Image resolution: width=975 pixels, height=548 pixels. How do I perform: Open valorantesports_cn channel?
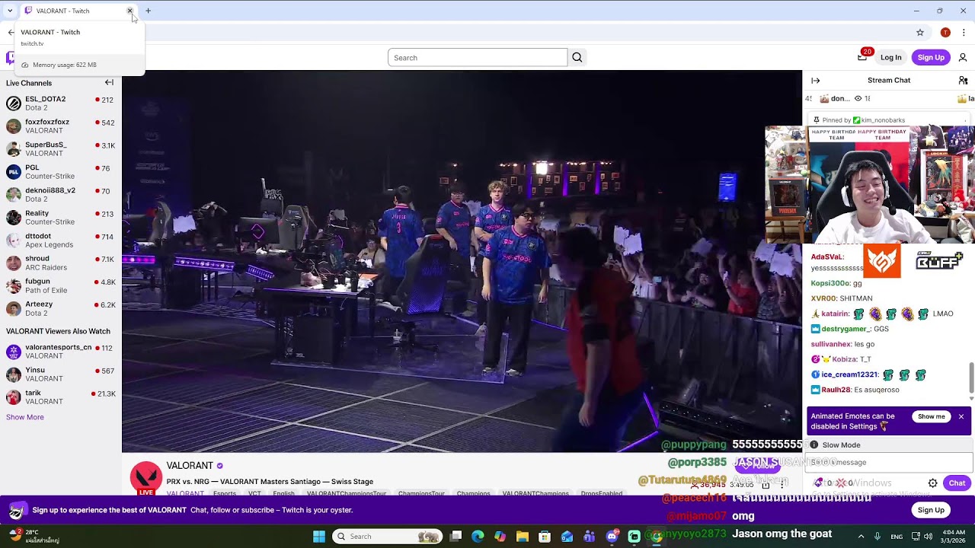(x=61, y=352)
